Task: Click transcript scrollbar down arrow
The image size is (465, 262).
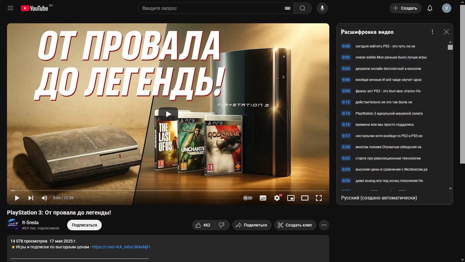Action: point(450,188)
